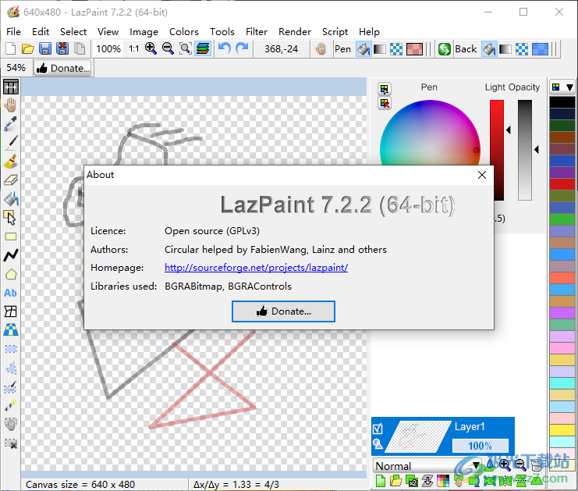578x491 pixels.
Task: Click the zoom in magnifier in toolbar
Action: point(151,48)
